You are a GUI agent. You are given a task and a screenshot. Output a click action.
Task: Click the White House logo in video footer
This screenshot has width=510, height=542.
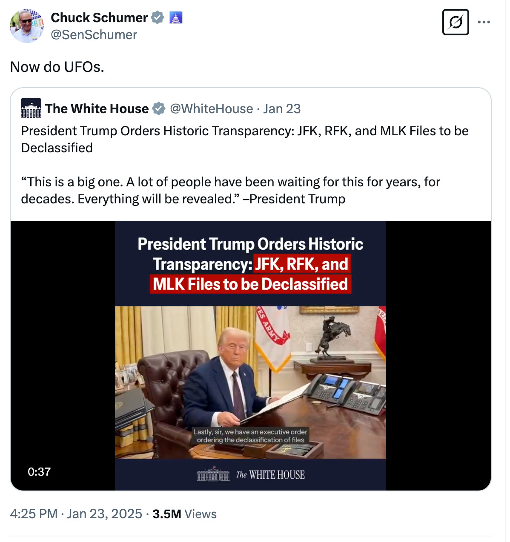point(251,474)
